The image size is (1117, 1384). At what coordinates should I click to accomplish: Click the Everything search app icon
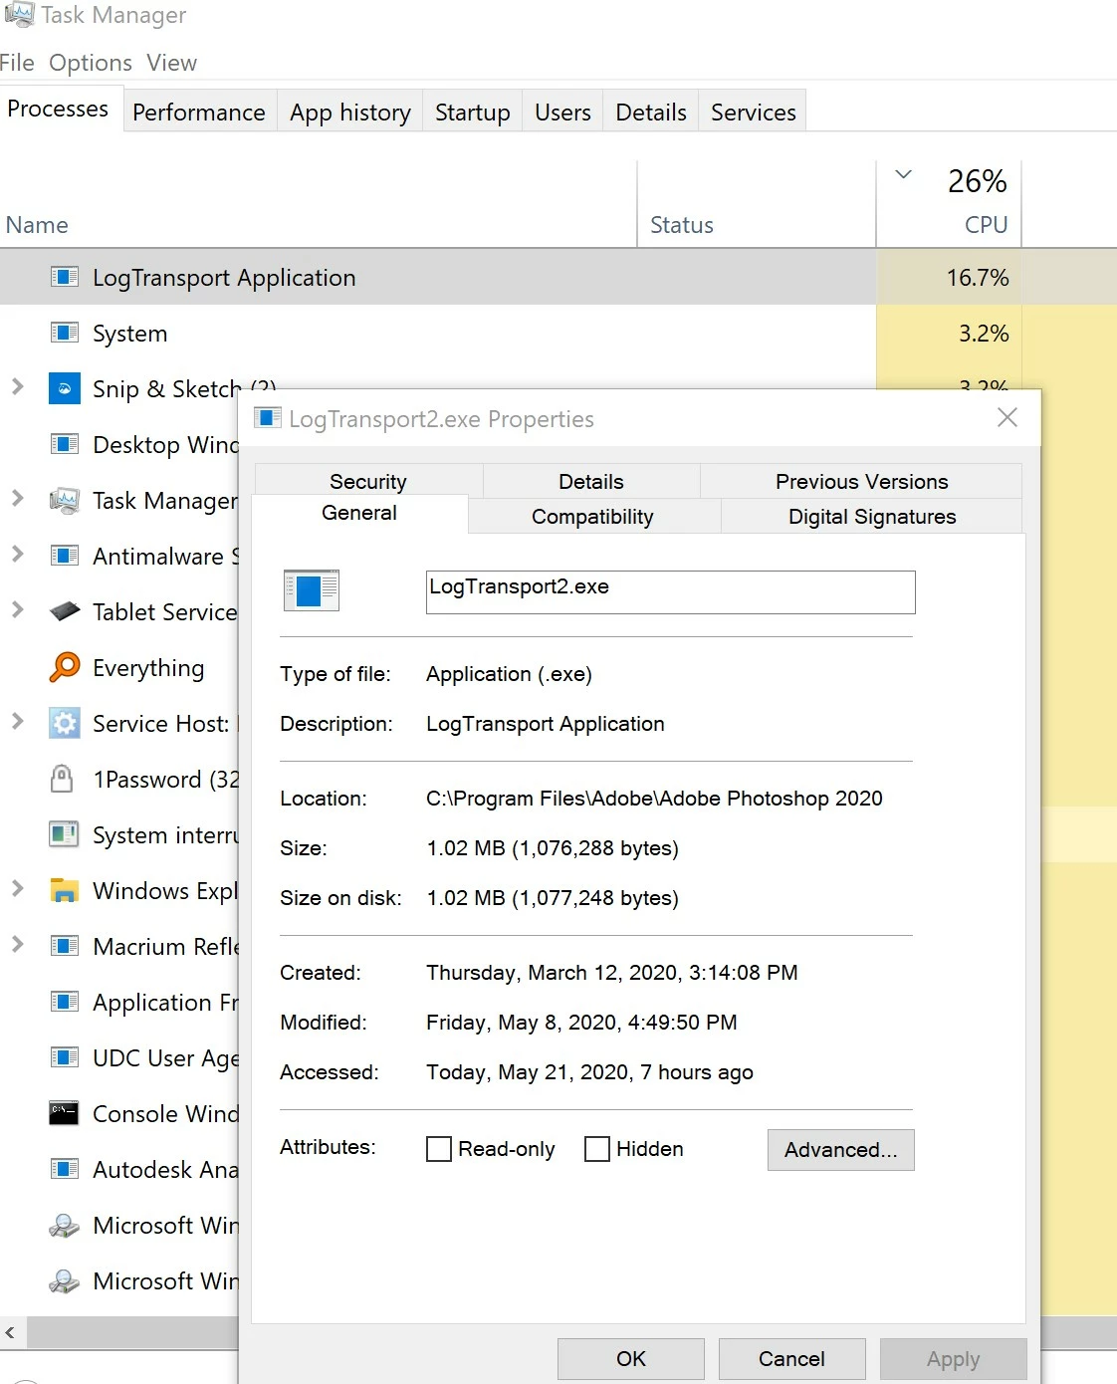(65, 667)
